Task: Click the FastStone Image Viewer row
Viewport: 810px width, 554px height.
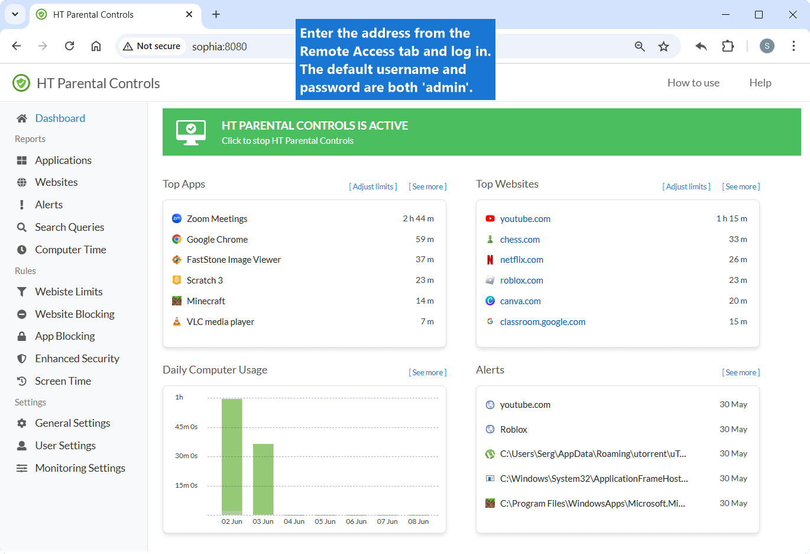Action: pos(304,260)
